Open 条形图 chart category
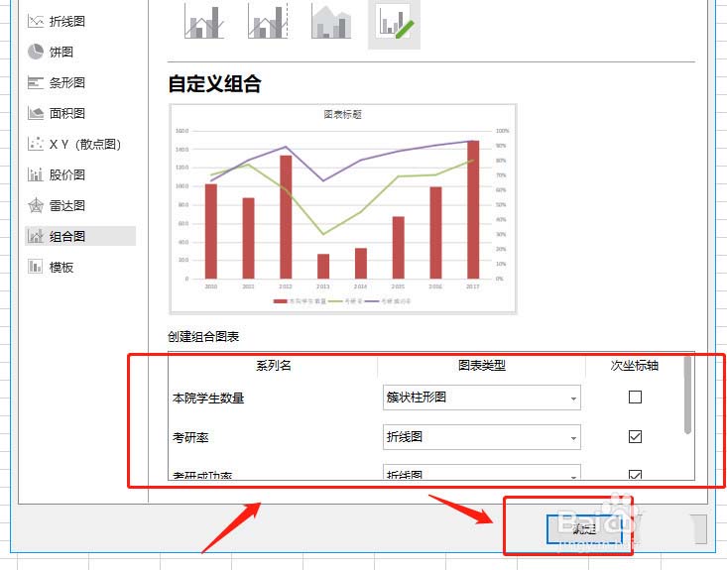727x570 pixels. pyautogui.click(x=67, y=82)
